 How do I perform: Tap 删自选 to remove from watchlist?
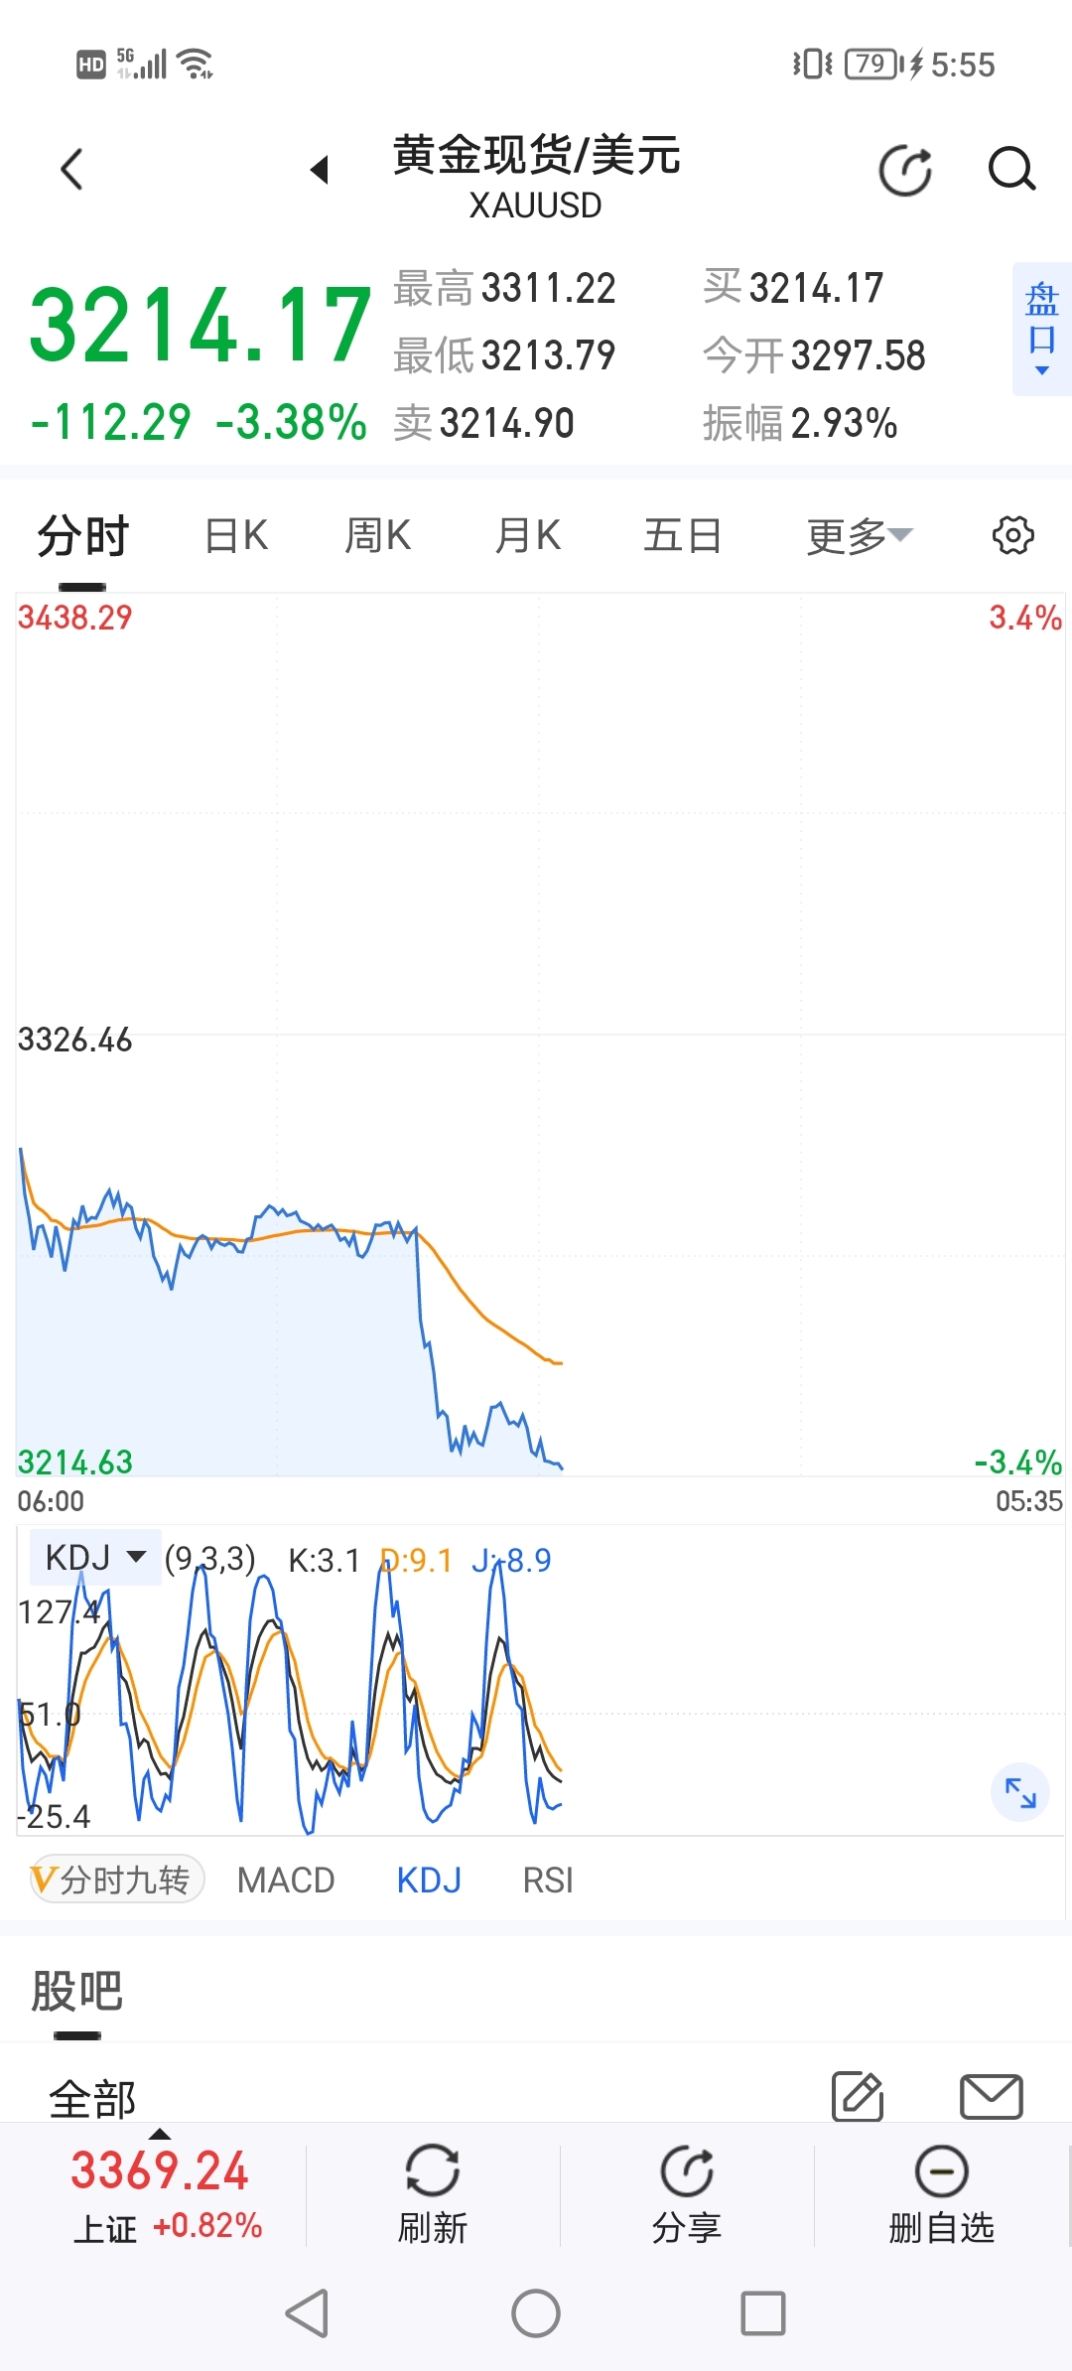(x=941, y=2194)
